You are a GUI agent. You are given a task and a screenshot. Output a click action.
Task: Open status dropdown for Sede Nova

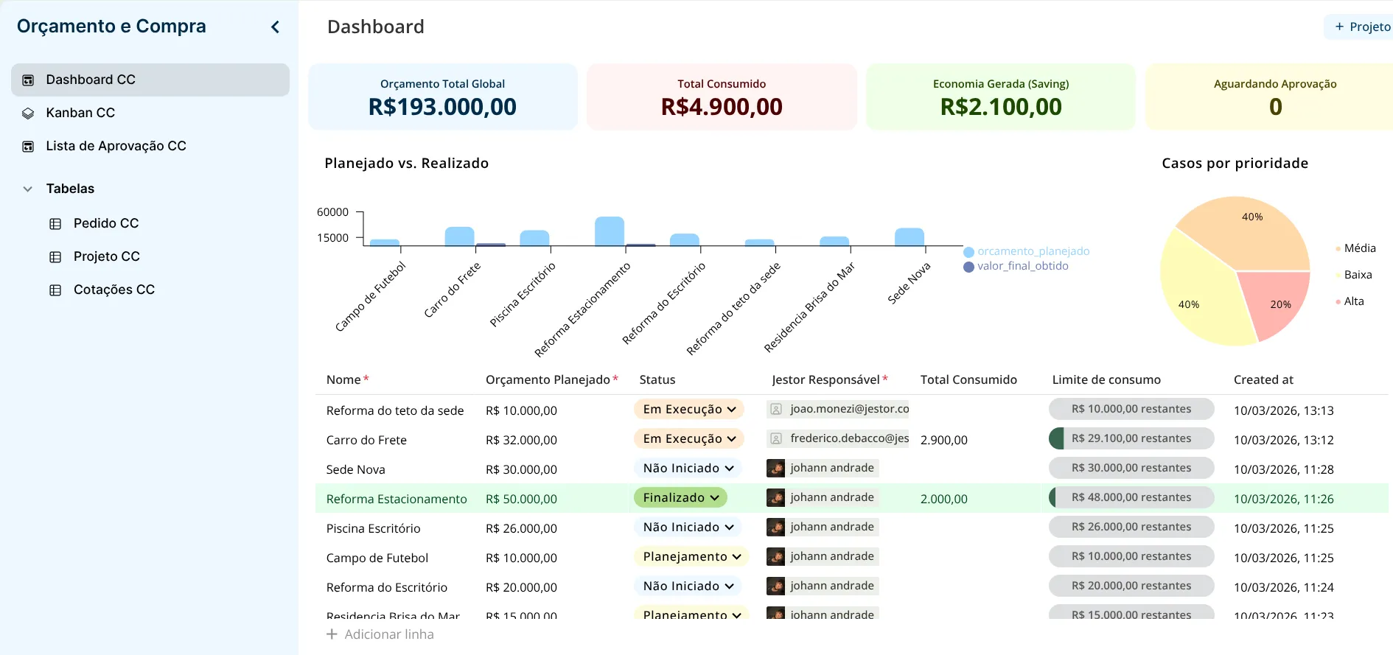coord(688,469)
